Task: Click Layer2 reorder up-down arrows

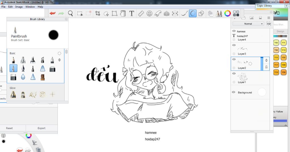Action: tap(266, 60)
